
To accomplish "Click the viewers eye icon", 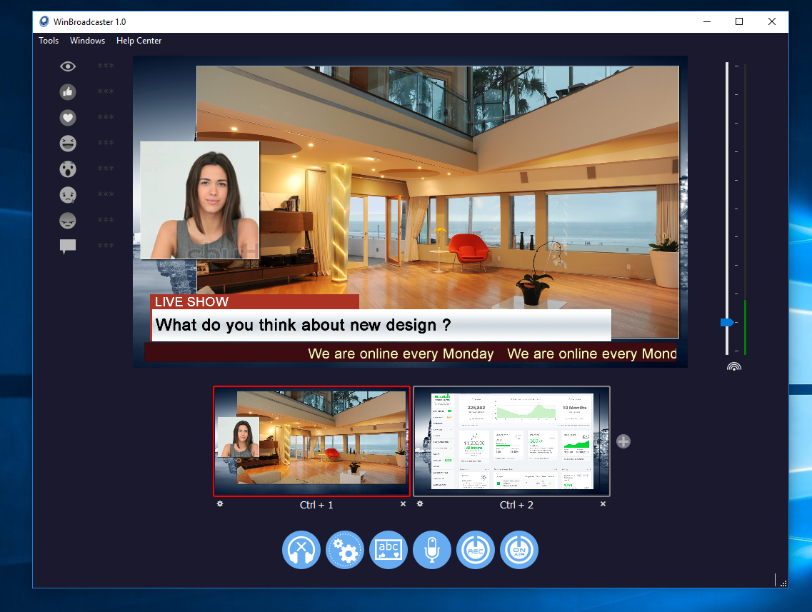I will point(68,66).
